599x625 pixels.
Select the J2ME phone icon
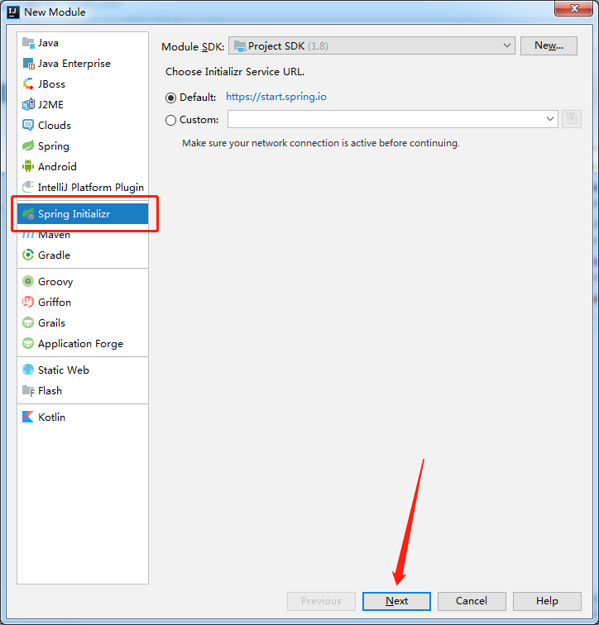tap(28, 104)
